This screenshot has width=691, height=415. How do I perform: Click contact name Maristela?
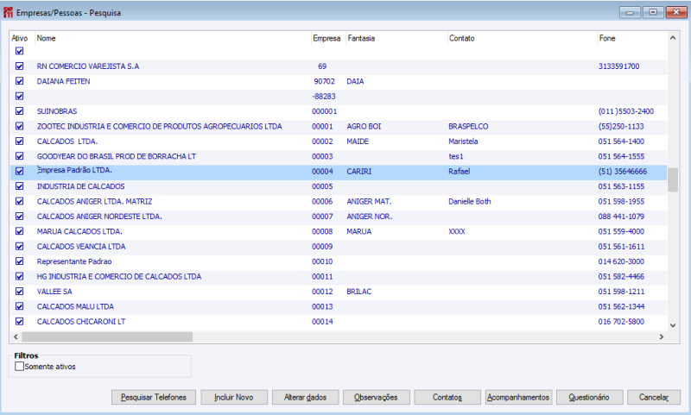[x=463, y=141]
